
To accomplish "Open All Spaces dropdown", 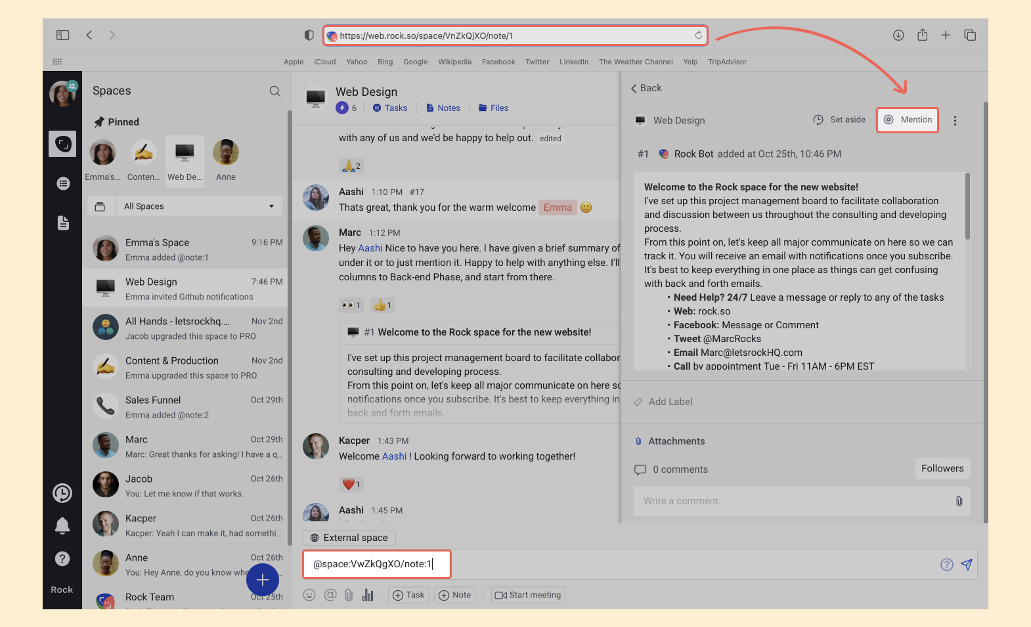I will (x=200, y=206).
